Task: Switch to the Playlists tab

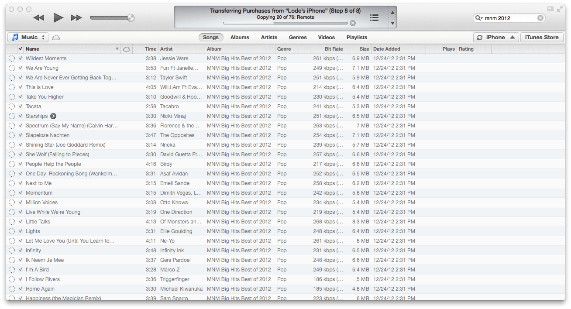Action: [357, 37]
